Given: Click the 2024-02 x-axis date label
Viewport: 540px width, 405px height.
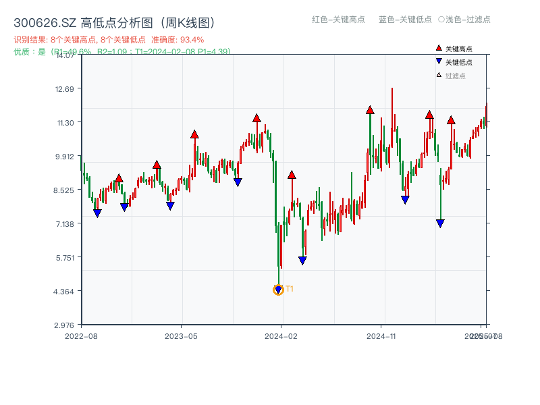Looking at the screenshot, I should [x=281, y=335].
